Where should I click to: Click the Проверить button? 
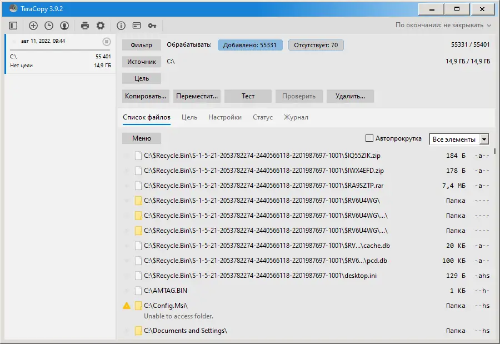(299, 96)
